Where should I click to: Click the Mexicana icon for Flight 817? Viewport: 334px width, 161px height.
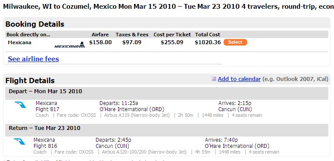[x=20, y=105]
